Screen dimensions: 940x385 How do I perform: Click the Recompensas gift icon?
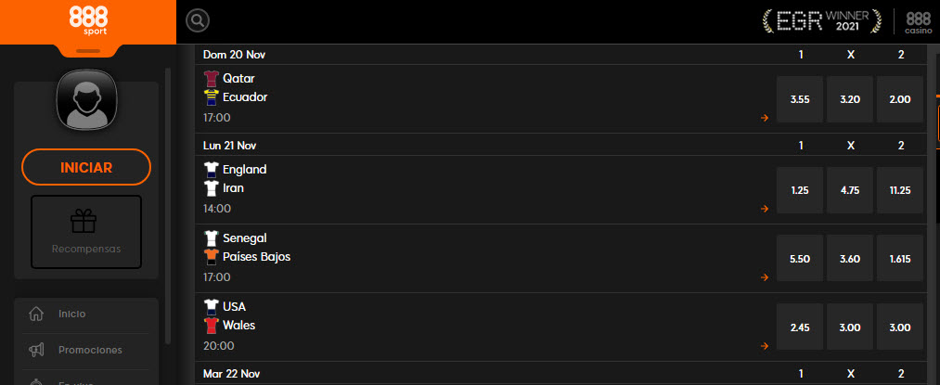(x=85, y=221)
